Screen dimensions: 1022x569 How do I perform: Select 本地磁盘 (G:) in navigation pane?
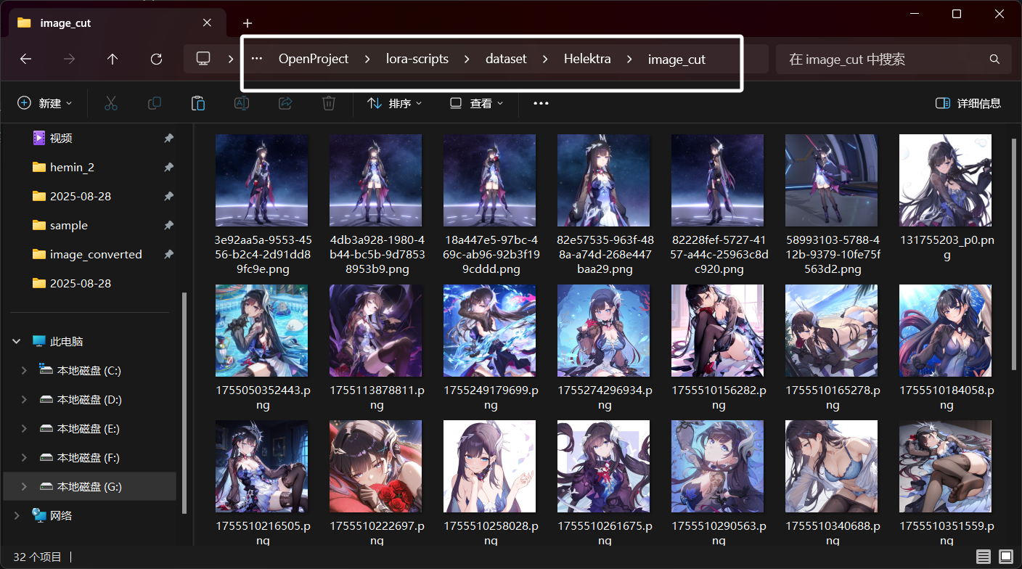point(89,486)
